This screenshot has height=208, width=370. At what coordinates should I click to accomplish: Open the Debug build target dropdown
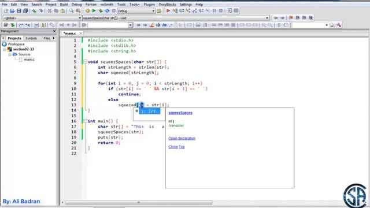pyautogui.click(x=153, y=11)
